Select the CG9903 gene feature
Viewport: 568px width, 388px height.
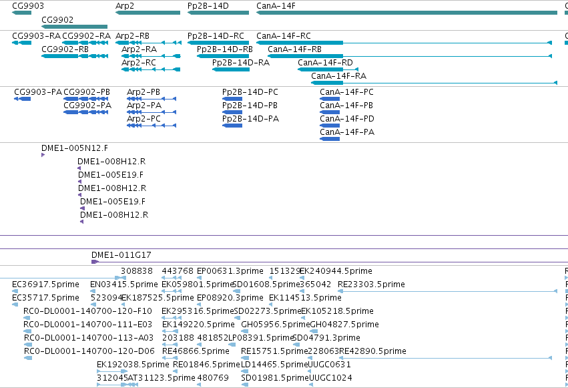pyautogui.click(x=22, y=13)
